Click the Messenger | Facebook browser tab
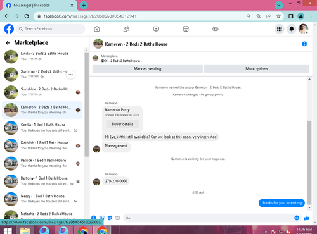Image resolution: width=317 pixels, height=234 pixels. [x=40, y=5]
